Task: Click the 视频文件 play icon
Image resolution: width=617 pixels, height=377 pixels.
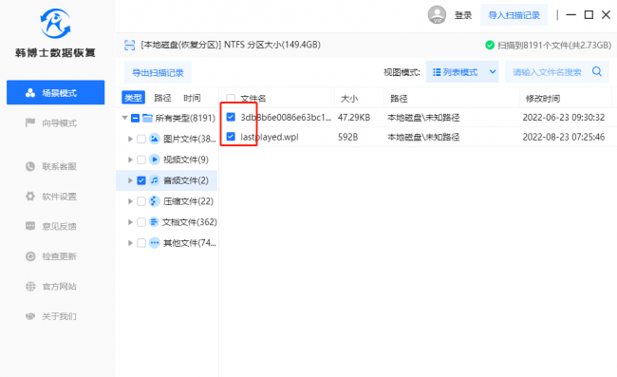Action: (x=154, y=160)
